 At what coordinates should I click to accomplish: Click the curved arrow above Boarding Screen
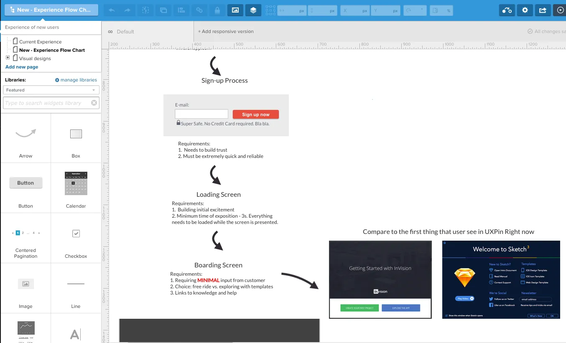pos(217,241)
